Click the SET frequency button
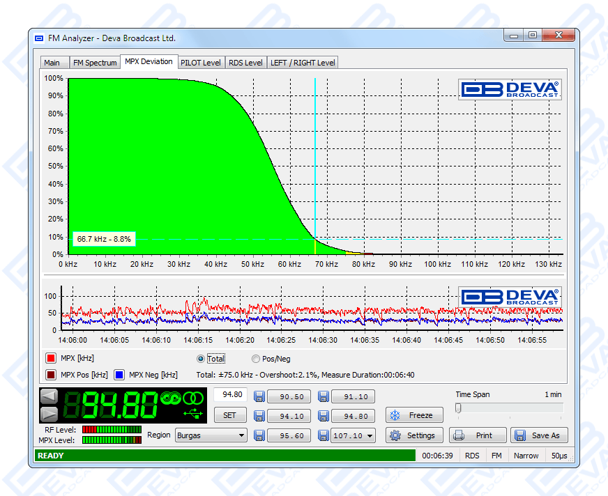This screenshot has width=608, height=496. click(229, 415)
